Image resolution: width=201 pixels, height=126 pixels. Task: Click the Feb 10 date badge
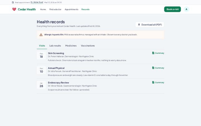41,70
